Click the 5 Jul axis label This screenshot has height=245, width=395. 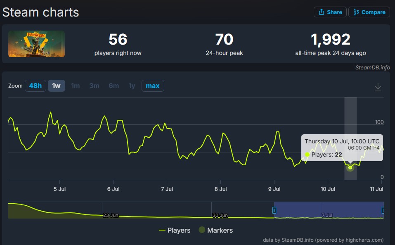pos(60,189)
